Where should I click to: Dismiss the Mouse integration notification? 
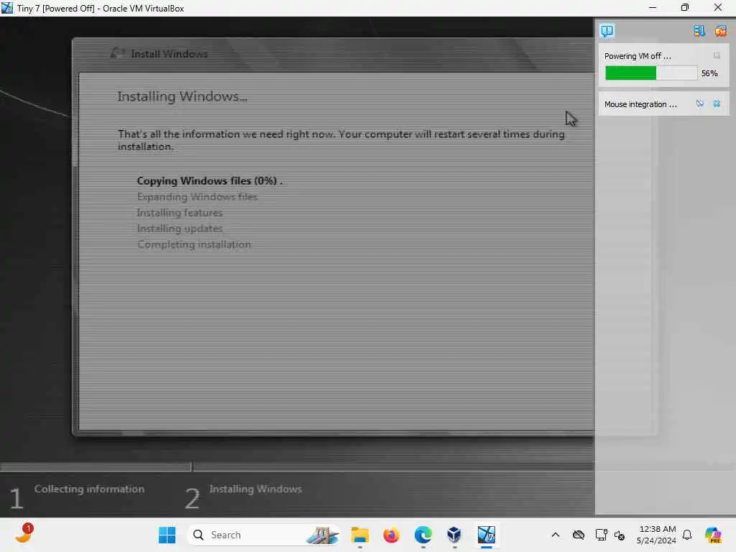[x=717, y=103]
